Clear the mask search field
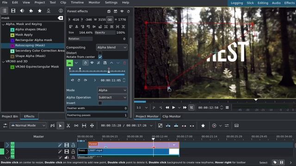Image resolution: width=296 pixels, height=166 pixels. pyautogui.click(x=61, y=18)
